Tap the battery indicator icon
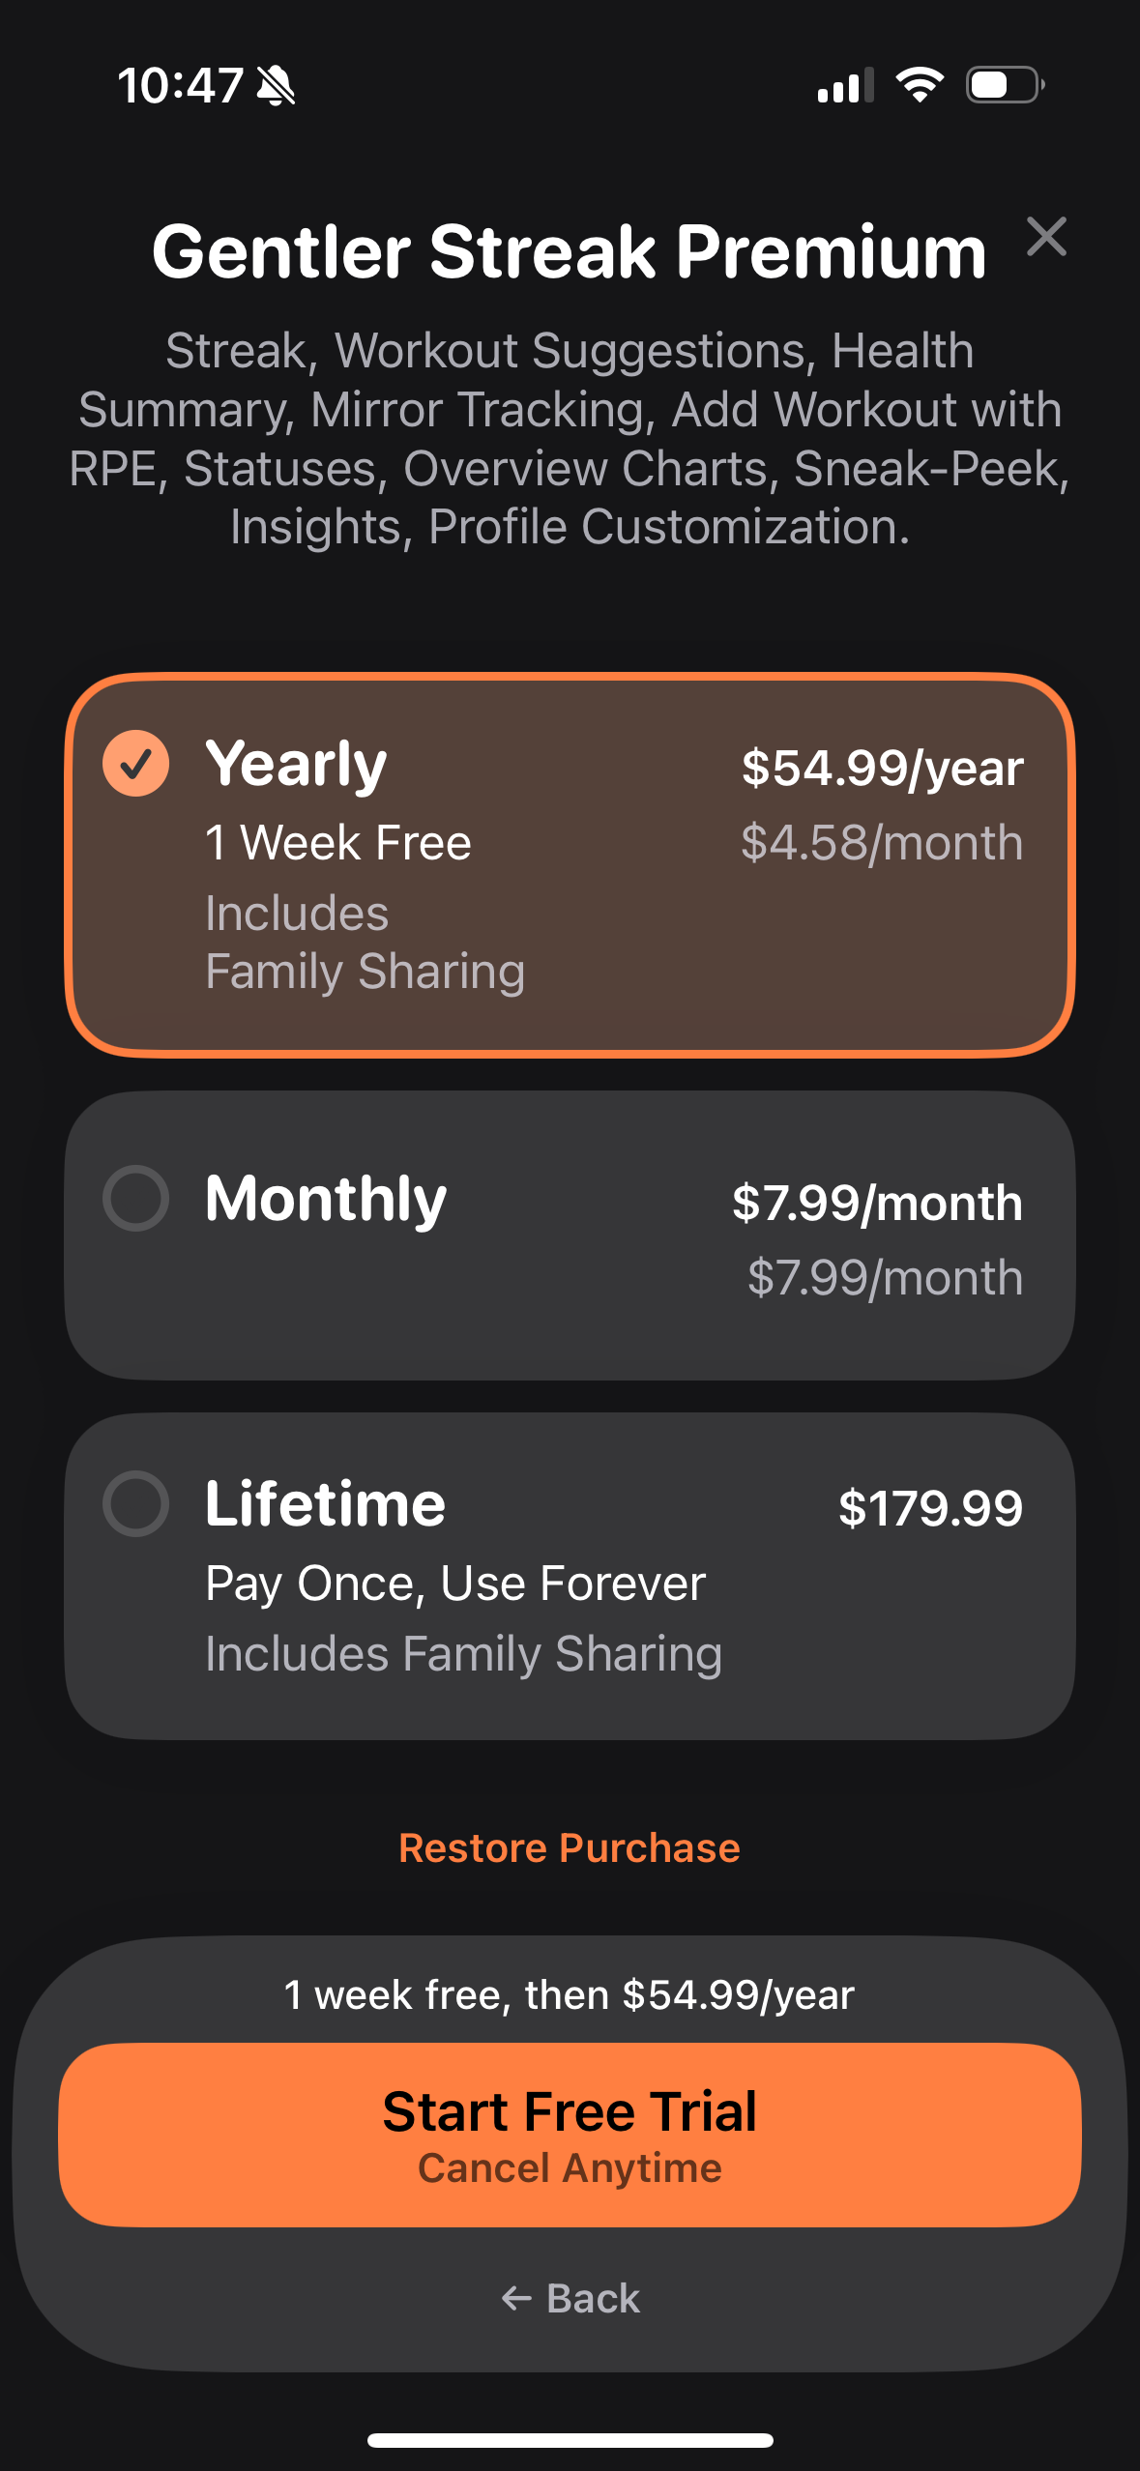1140x2471 pixels. coord(1005,85)
